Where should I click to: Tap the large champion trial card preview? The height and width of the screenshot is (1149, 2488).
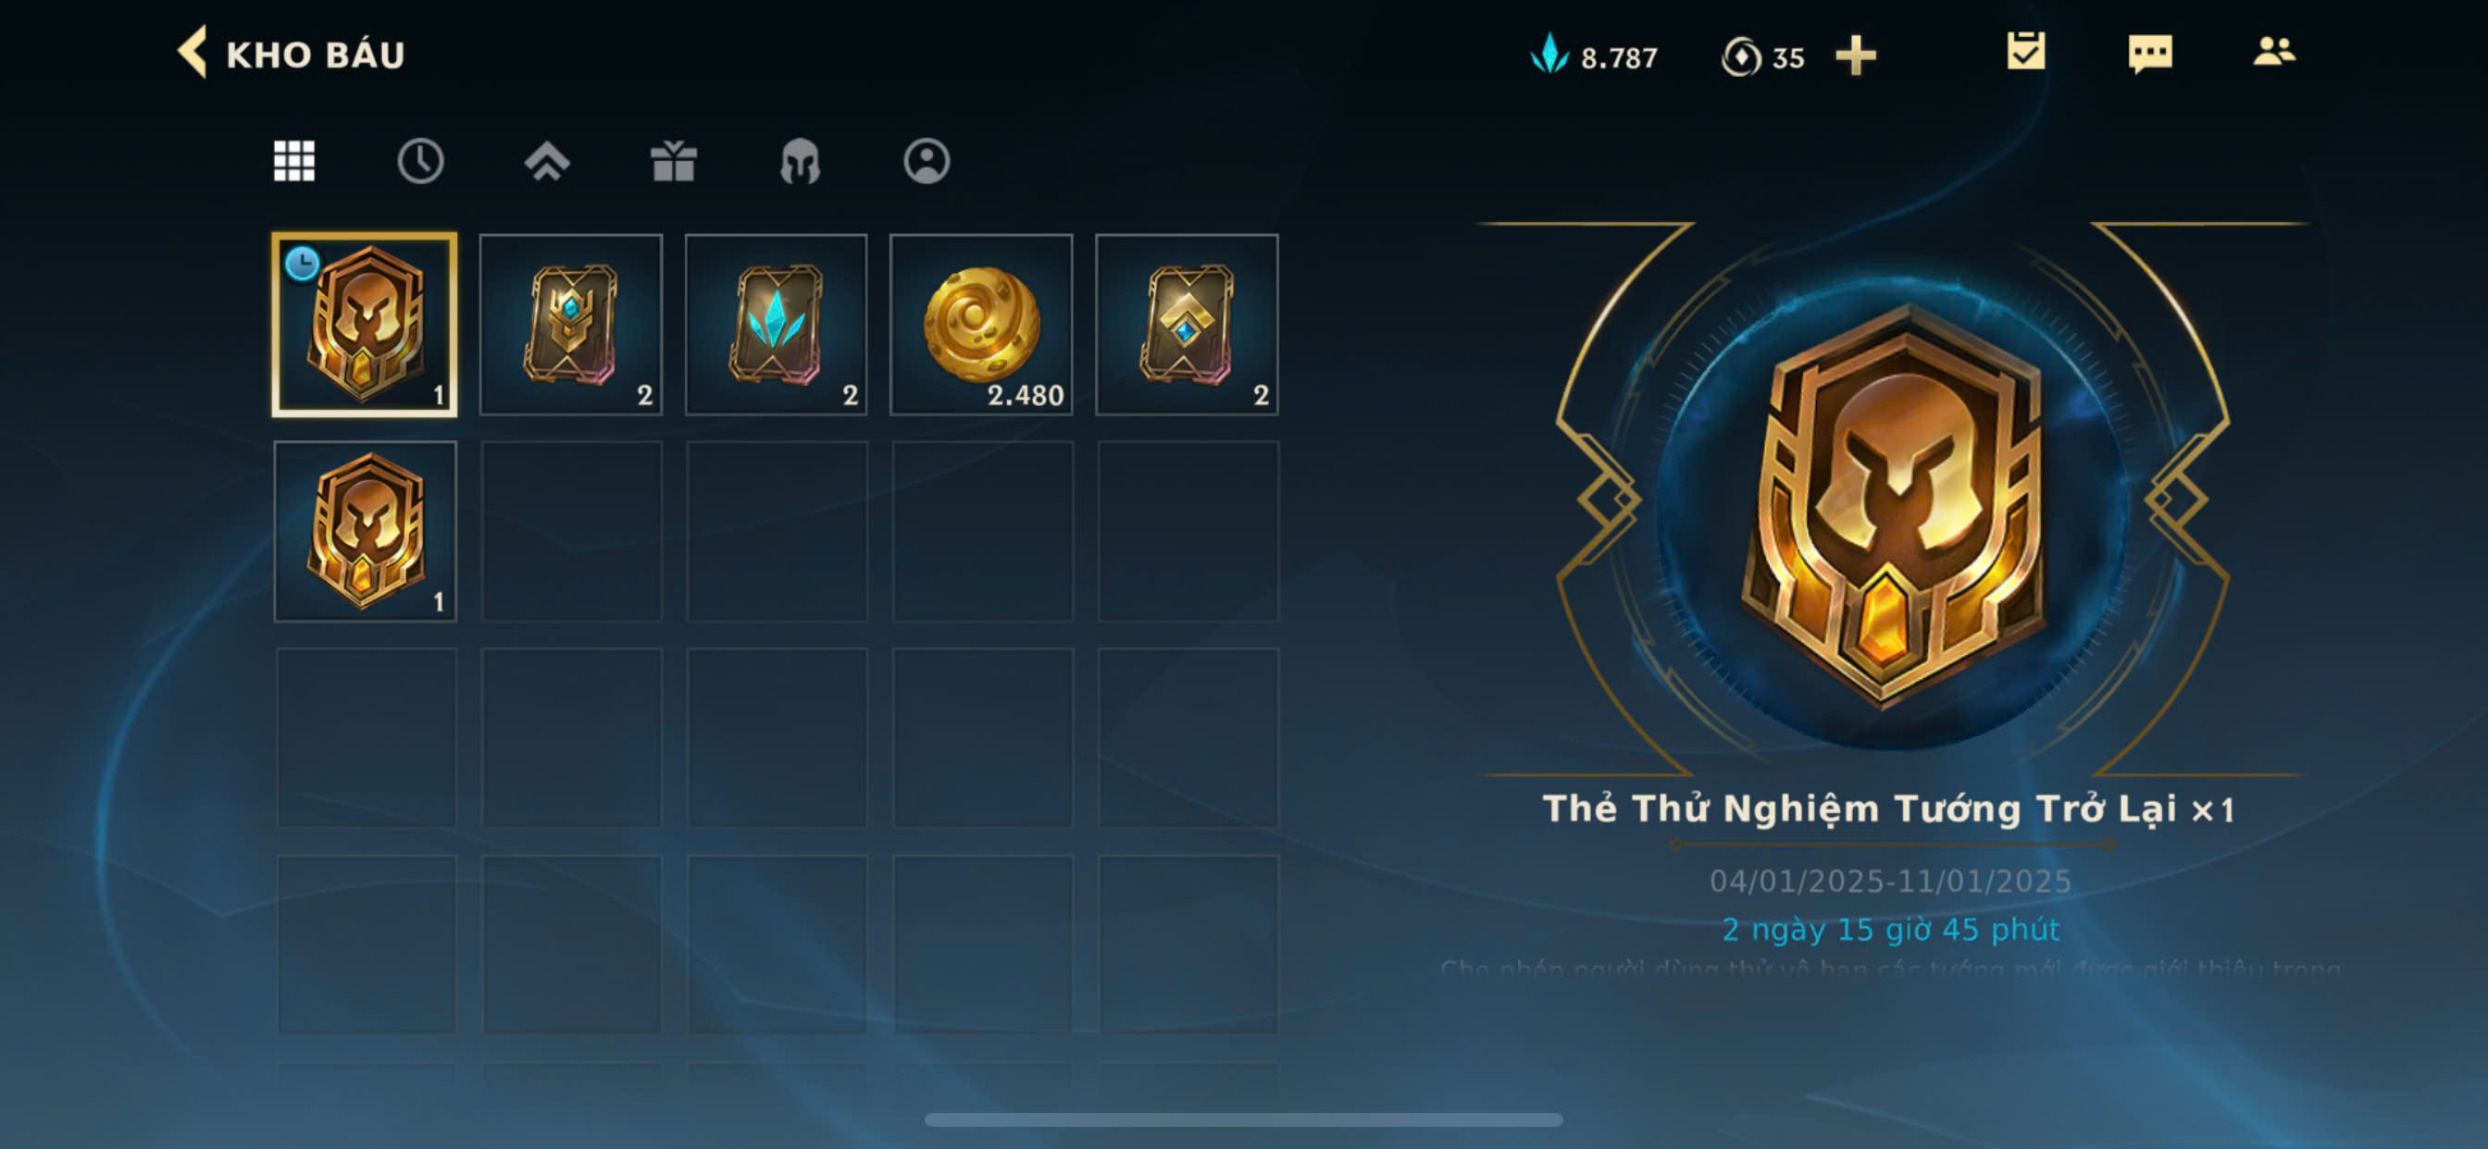(x=1895, y=504)
